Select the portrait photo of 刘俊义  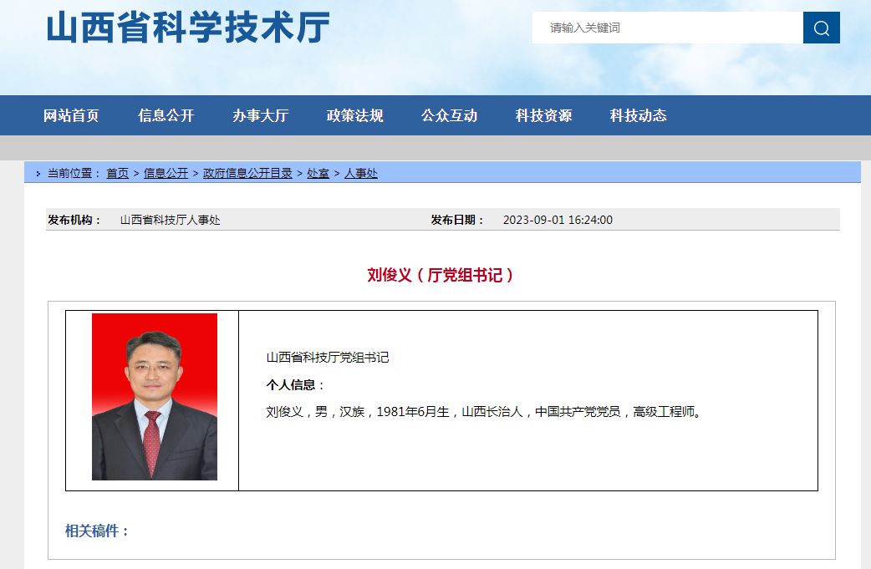point(153,399)
